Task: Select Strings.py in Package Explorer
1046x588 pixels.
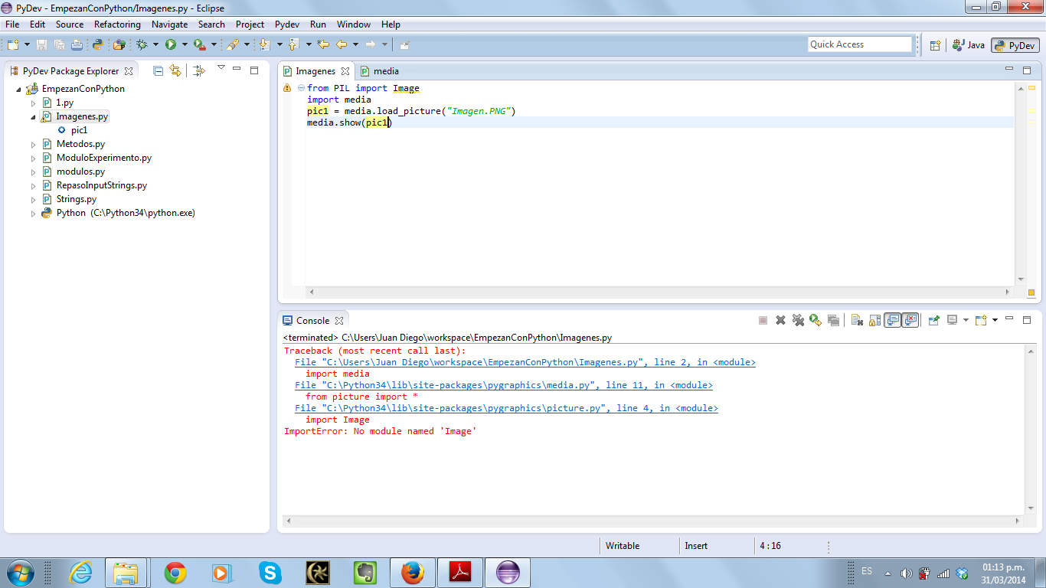Action: click(76, 200)
